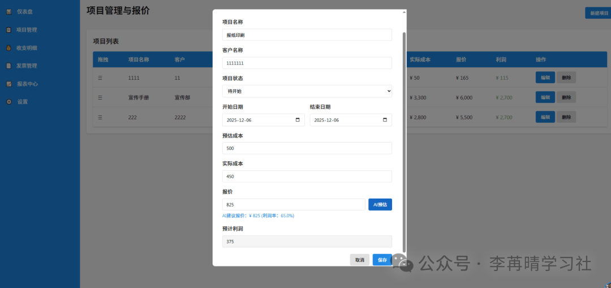Click the 保存 button

(x=382, y=260)
